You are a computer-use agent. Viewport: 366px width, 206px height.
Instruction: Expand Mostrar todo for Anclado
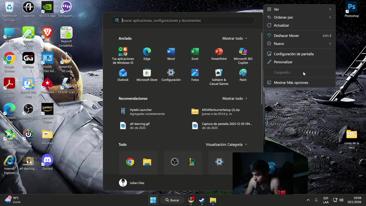235,38
